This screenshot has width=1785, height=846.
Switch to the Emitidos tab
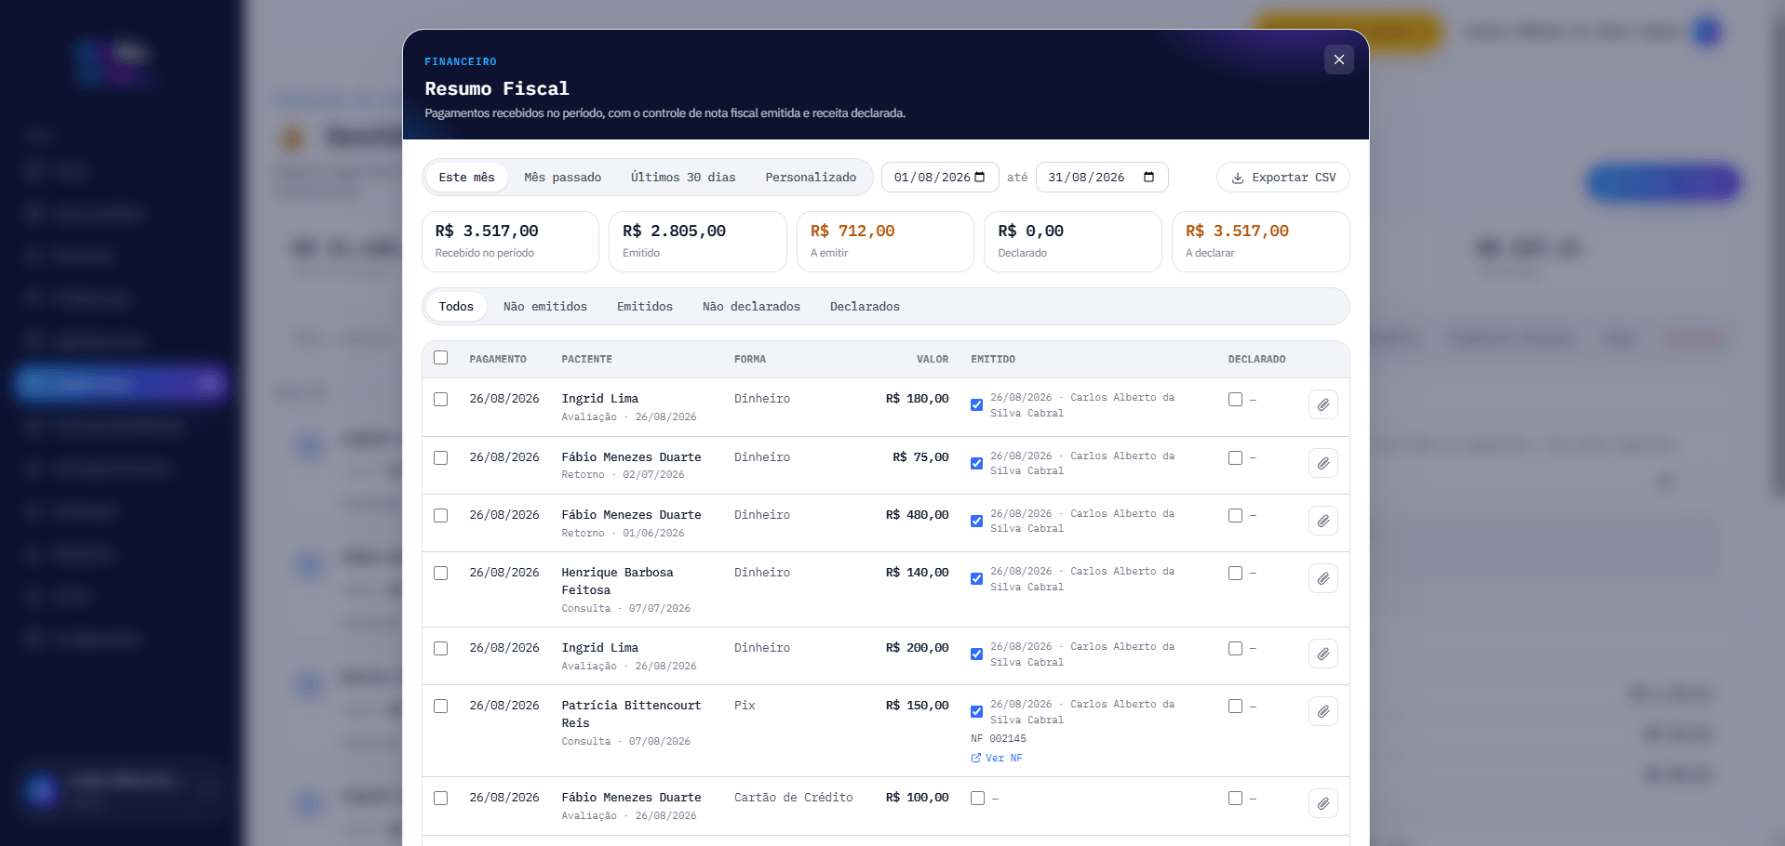[645, 307]
